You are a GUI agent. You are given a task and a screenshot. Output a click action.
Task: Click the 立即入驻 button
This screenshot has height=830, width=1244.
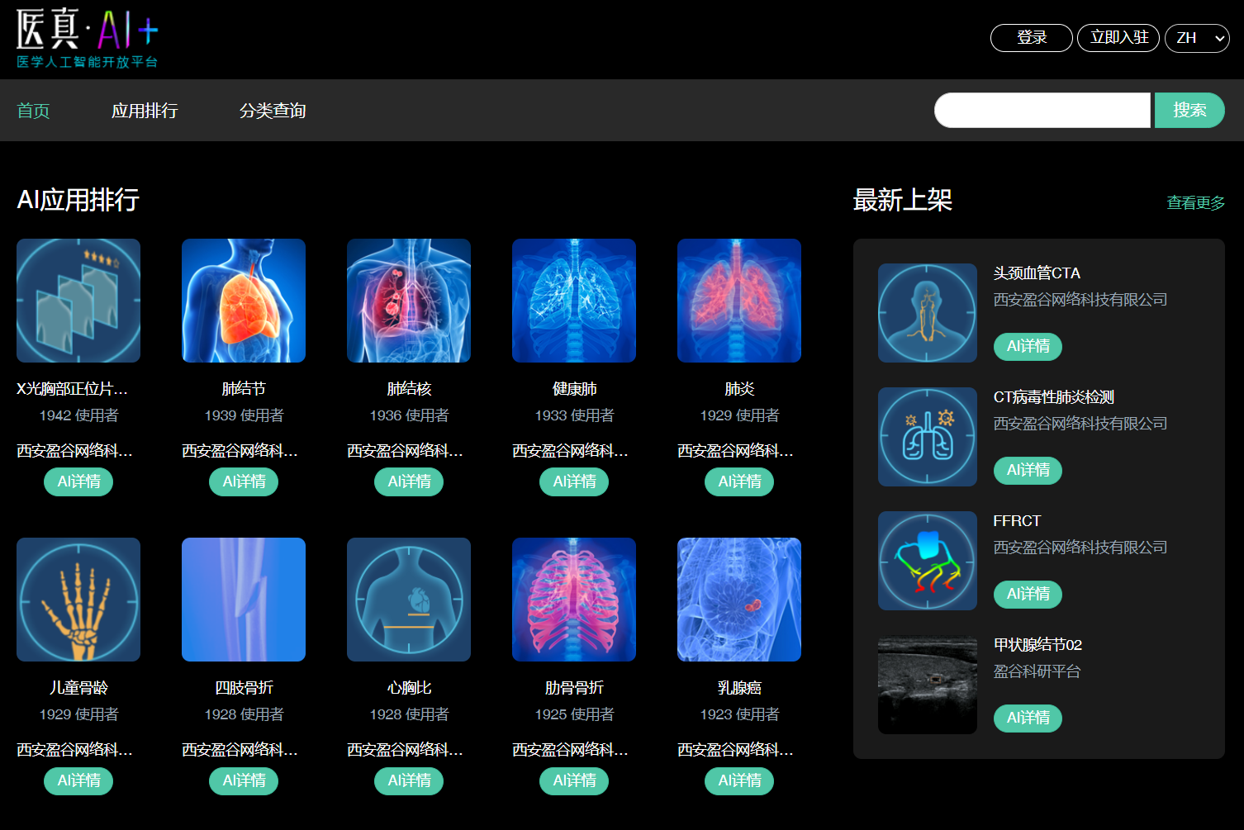coord(1118,38)
